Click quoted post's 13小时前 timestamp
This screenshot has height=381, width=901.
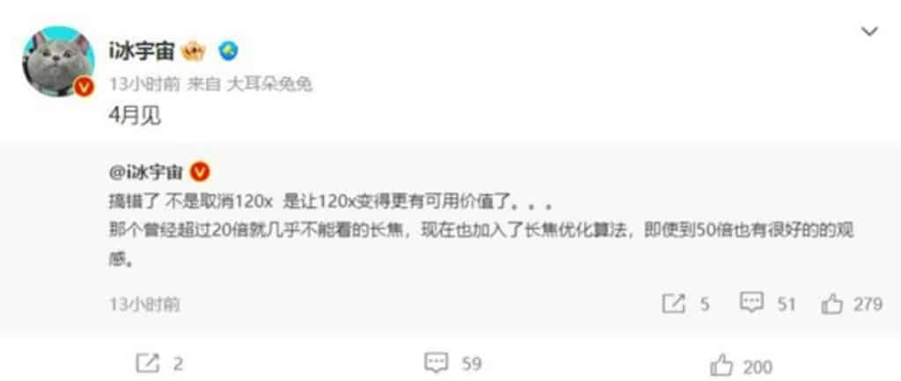[x=144, y=304]
